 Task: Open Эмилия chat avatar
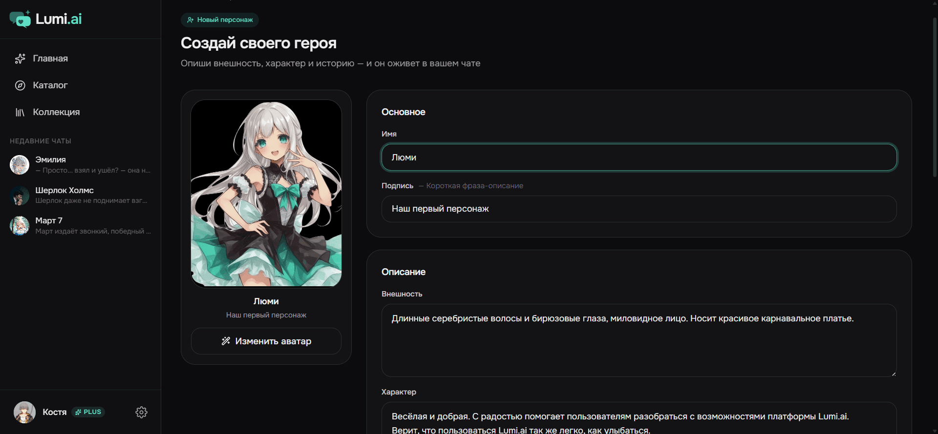tap(20, 165)
